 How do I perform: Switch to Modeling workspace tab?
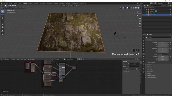click(x=30, y=3)
